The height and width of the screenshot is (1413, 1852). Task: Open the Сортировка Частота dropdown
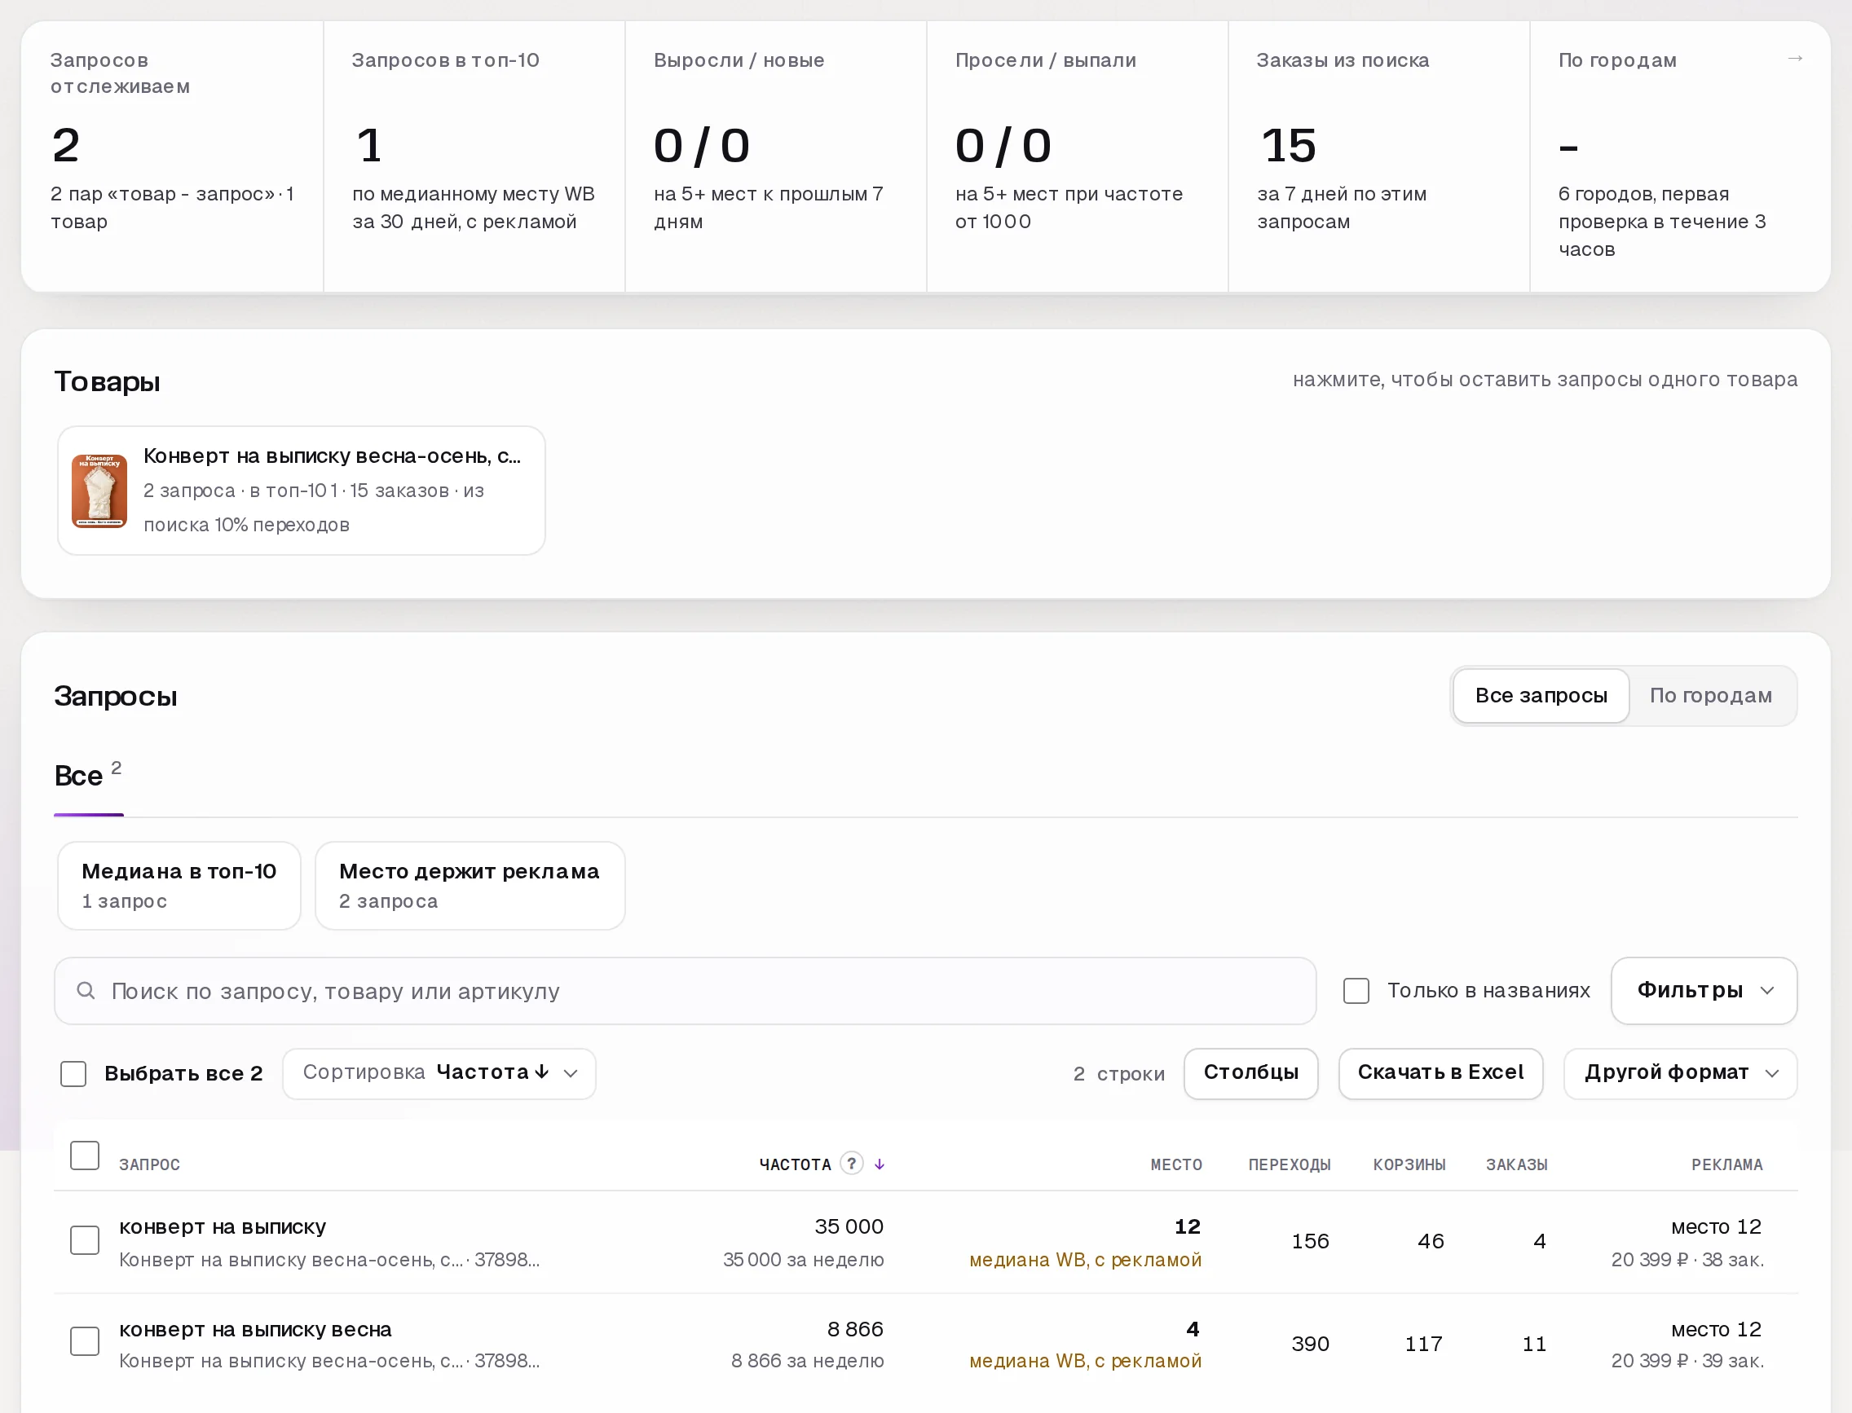click(439, 1074)
